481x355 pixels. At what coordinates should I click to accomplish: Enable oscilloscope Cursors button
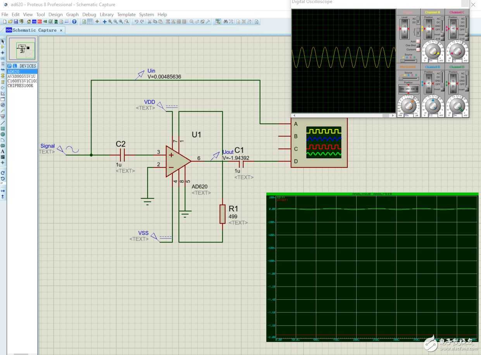(418, 49)
